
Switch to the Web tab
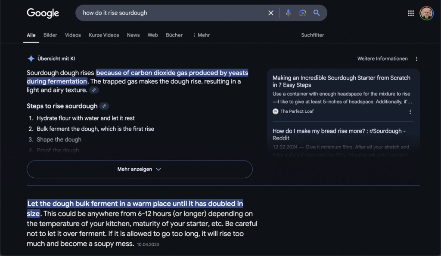[x=153, y=35]
